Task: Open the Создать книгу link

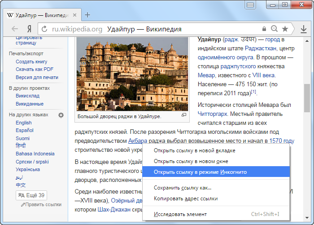Action: pos(31,62)
